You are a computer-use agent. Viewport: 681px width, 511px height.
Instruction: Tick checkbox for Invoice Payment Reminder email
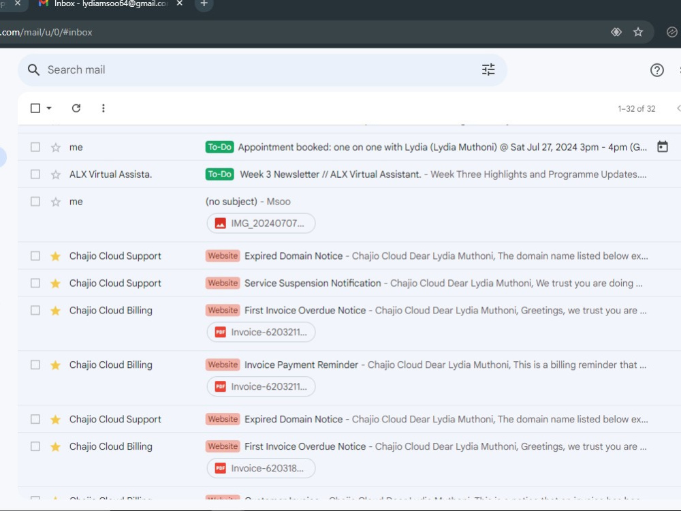pos(35,365)
